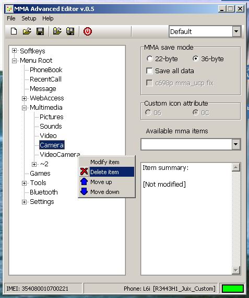Click the Save floppy disk icon
The height and width of the screenshot is (298, 249).
pos(40,31)
